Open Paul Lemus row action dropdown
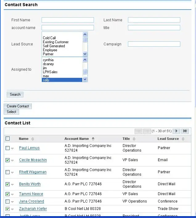This screenshot has width=196, height=218. pyautogui.click(x=12, y=149)
